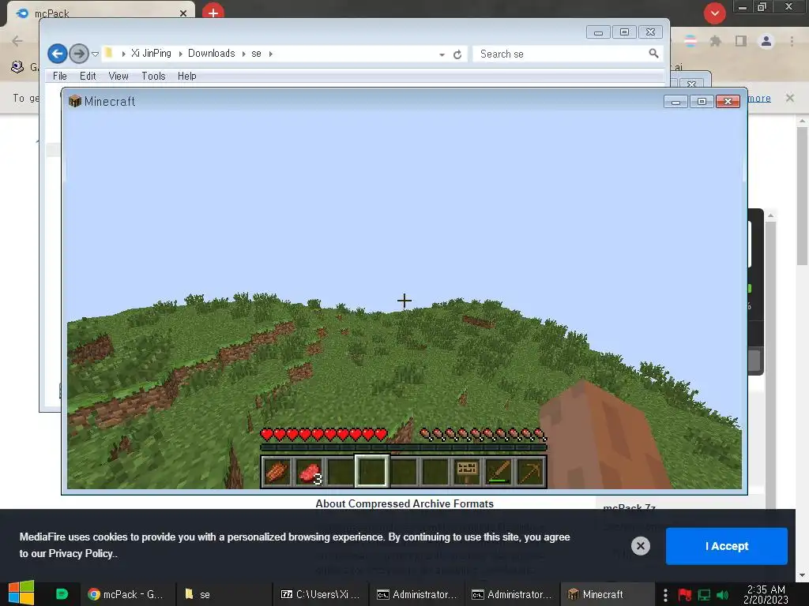Click Chrome page vertical scrollbar thumb
Image resolution: width=809 pixels, height=606 pixels.
[x=802, y=196]
